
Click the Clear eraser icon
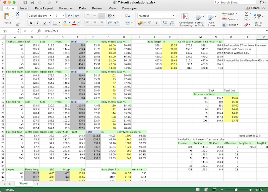(246, 25)
